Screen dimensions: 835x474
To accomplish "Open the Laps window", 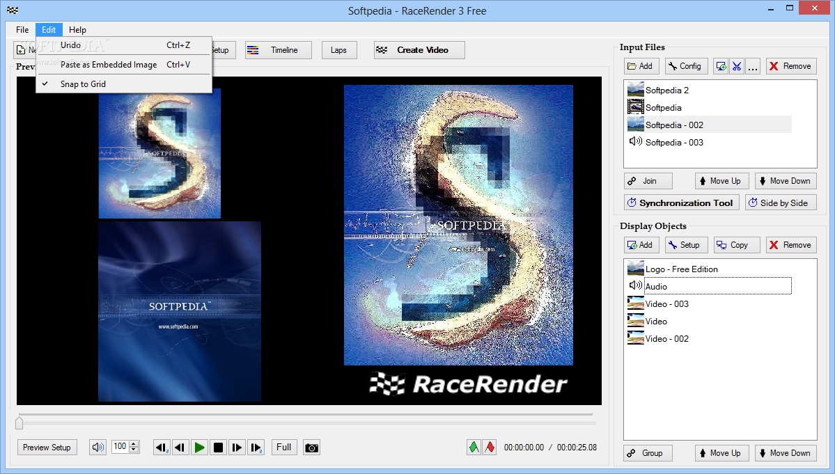I will point(339,50).
